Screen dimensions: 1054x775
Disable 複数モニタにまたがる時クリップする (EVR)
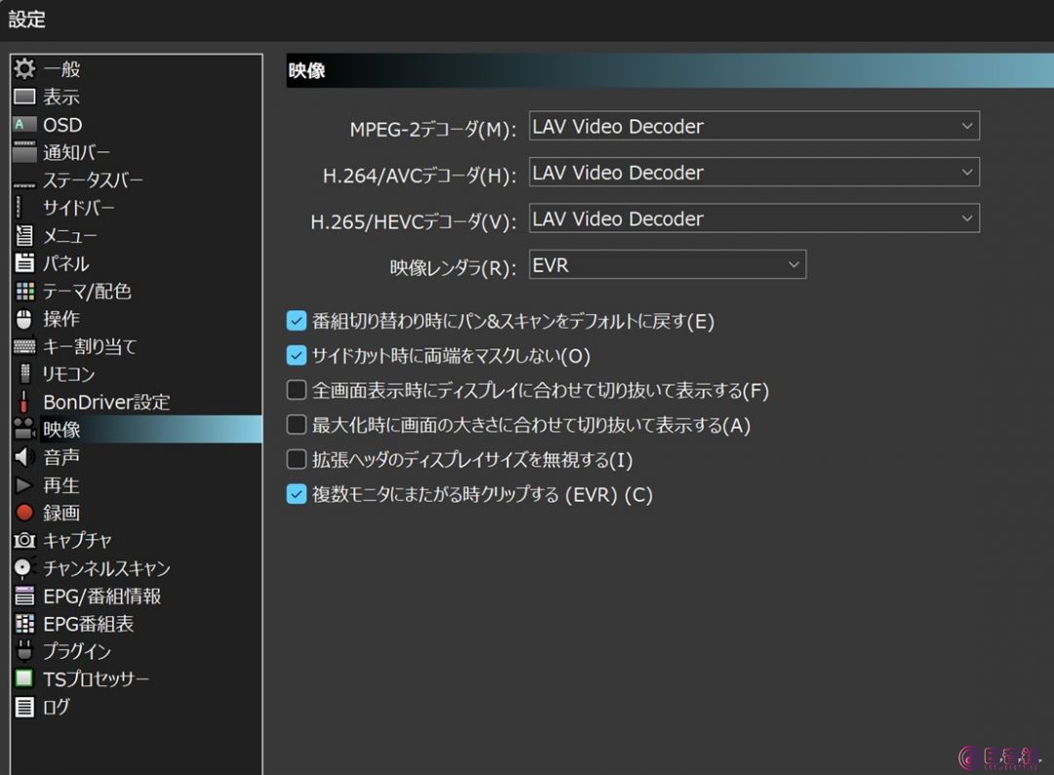(297, 495)
